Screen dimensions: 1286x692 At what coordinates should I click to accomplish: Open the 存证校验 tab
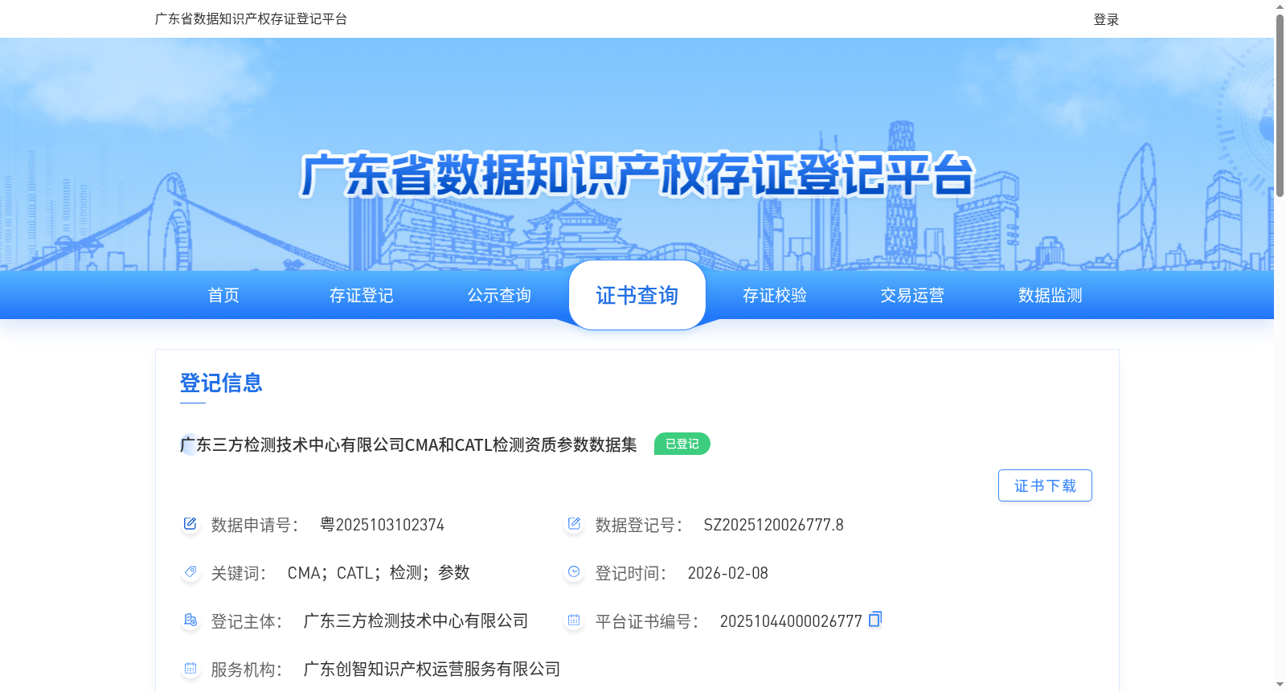pyautogui.click(x=775, y=295)
